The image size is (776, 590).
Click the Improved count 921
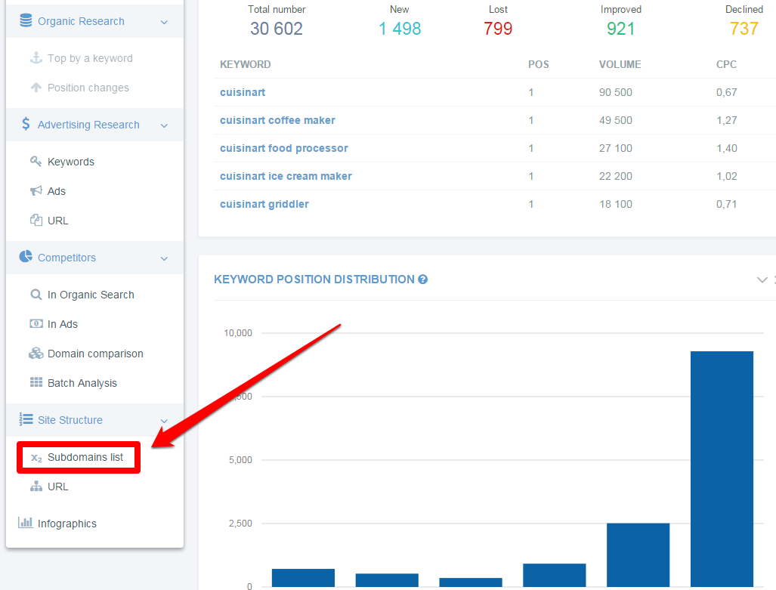[620, 29]
